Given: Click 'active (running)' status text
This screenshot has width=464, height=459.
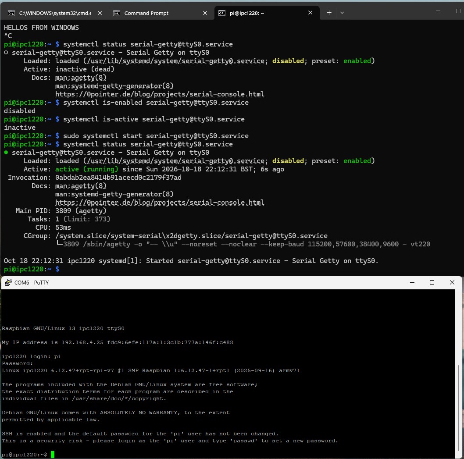Looking at the screenshot, I should pyautogui.click(x=87, y=169).
